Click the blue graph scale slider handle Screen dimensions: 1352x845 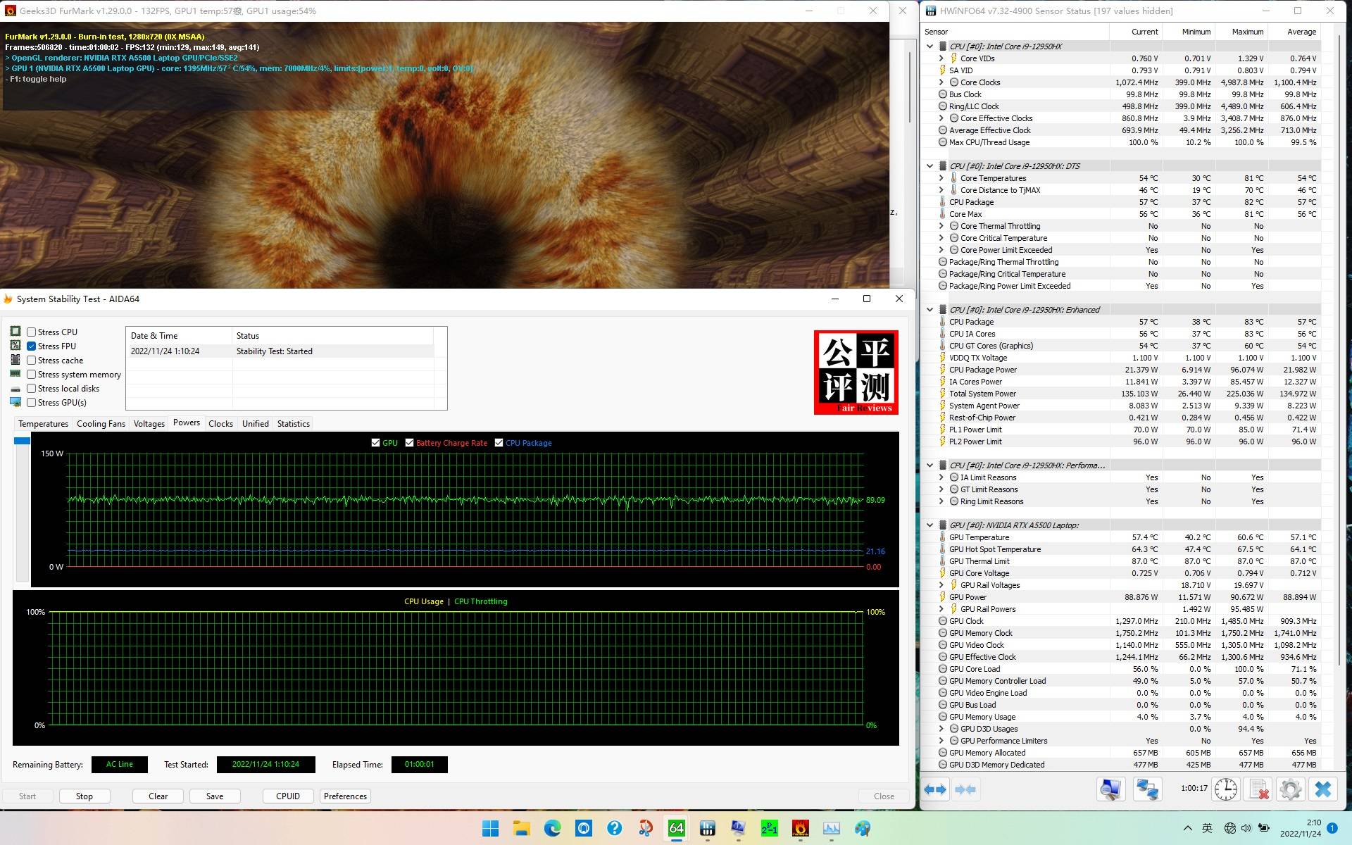(x=22, y=441)
